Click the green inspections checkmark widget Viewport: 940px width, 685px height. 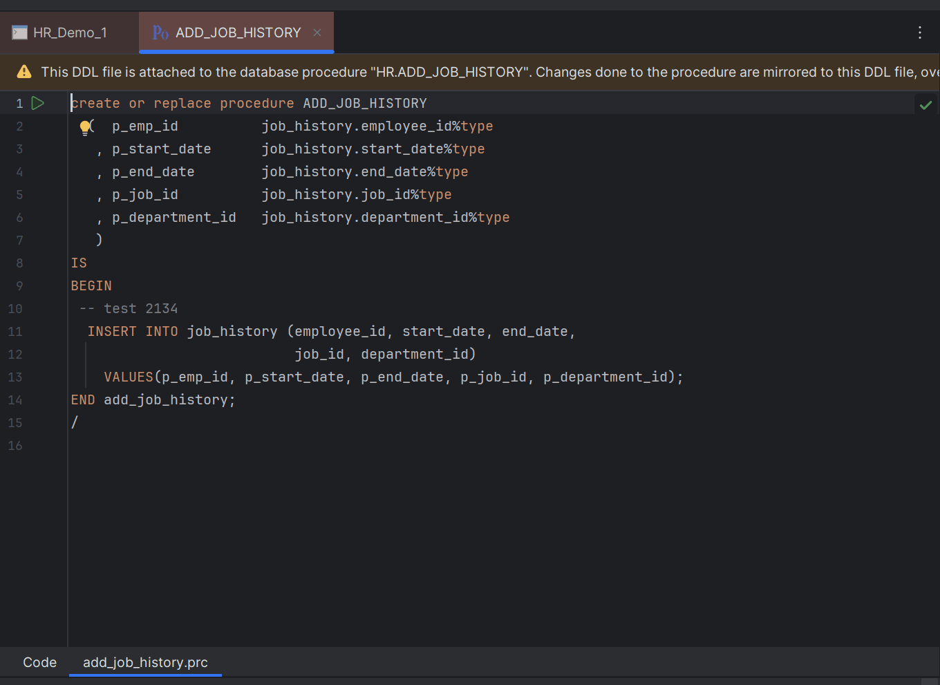pos(926,105)
